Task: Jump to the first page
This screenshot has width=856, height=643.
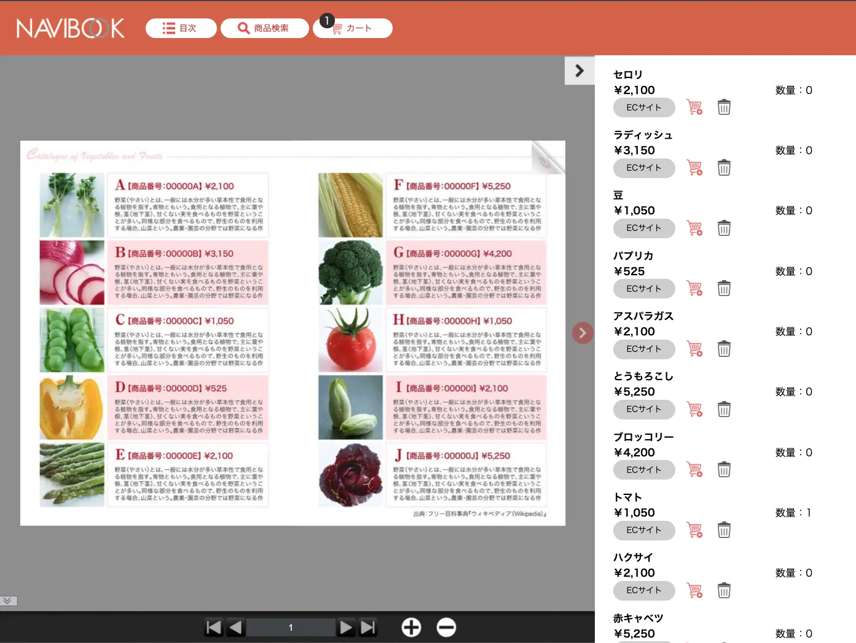Action: tap(213, 627)
